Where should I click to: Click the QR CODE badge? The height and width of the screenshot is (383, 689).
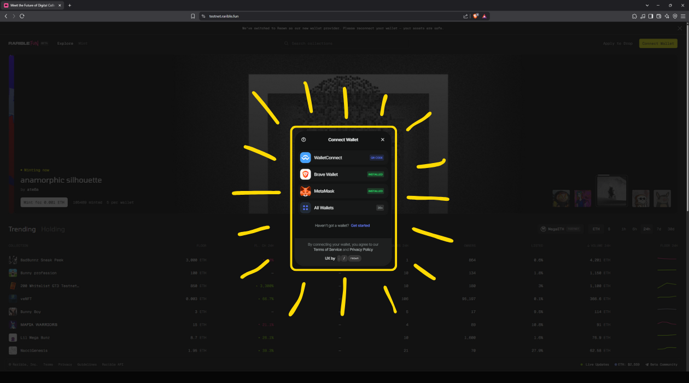(x=377, y=158)
